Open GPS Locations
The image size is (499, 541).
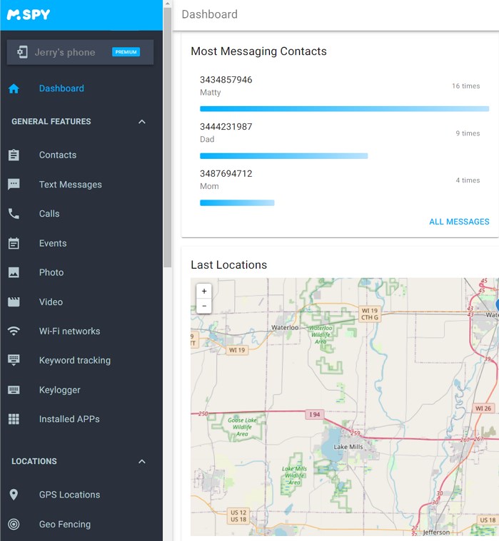click(70, 495)
